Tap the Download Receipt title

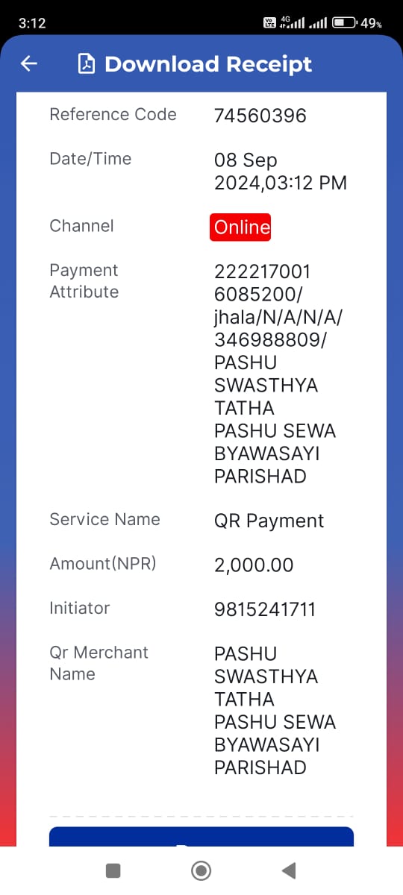[208, 64]
